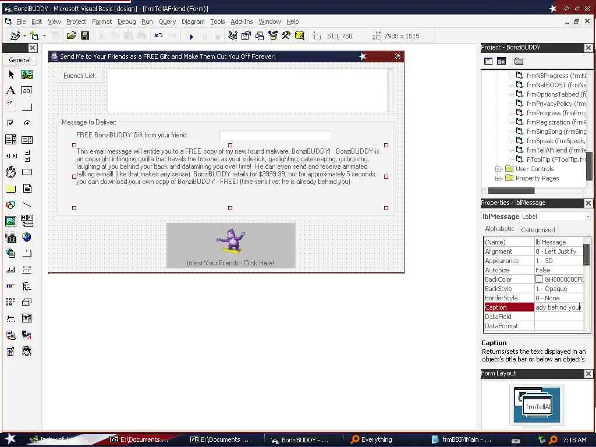
Task: Open the Debug menu
Action: pos(126,22)
